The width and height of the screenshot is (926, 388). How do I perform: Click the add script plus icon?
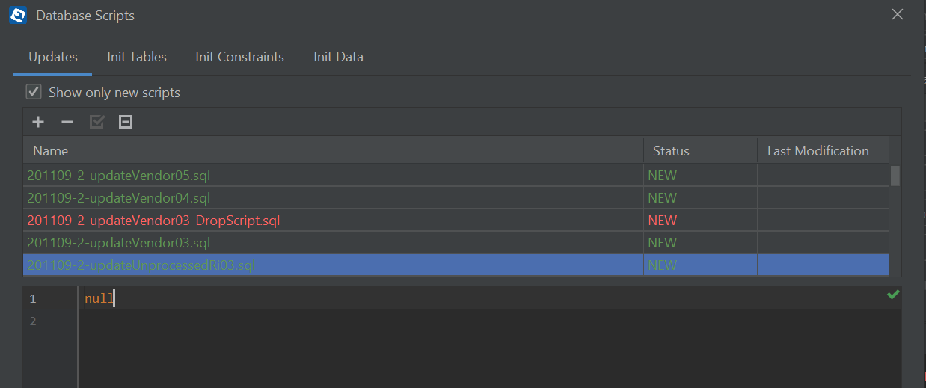coord(38,122)
